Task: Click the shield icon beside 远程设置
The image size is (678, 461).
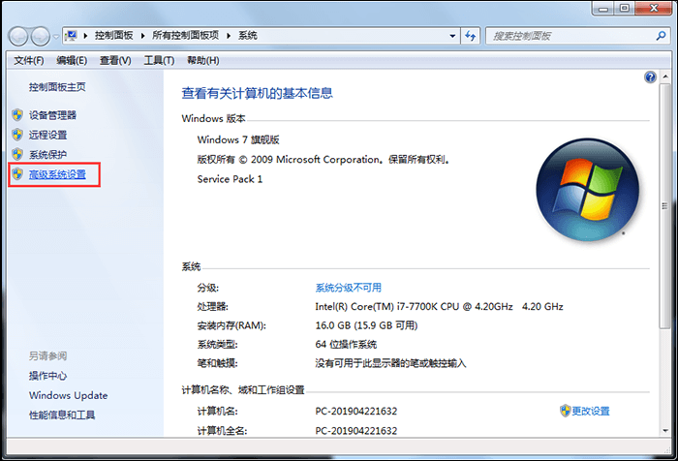Action: (x=17, y=135)
